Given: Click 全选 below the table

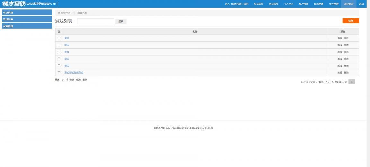Looking at the screenshot, I should coord(72,80).
